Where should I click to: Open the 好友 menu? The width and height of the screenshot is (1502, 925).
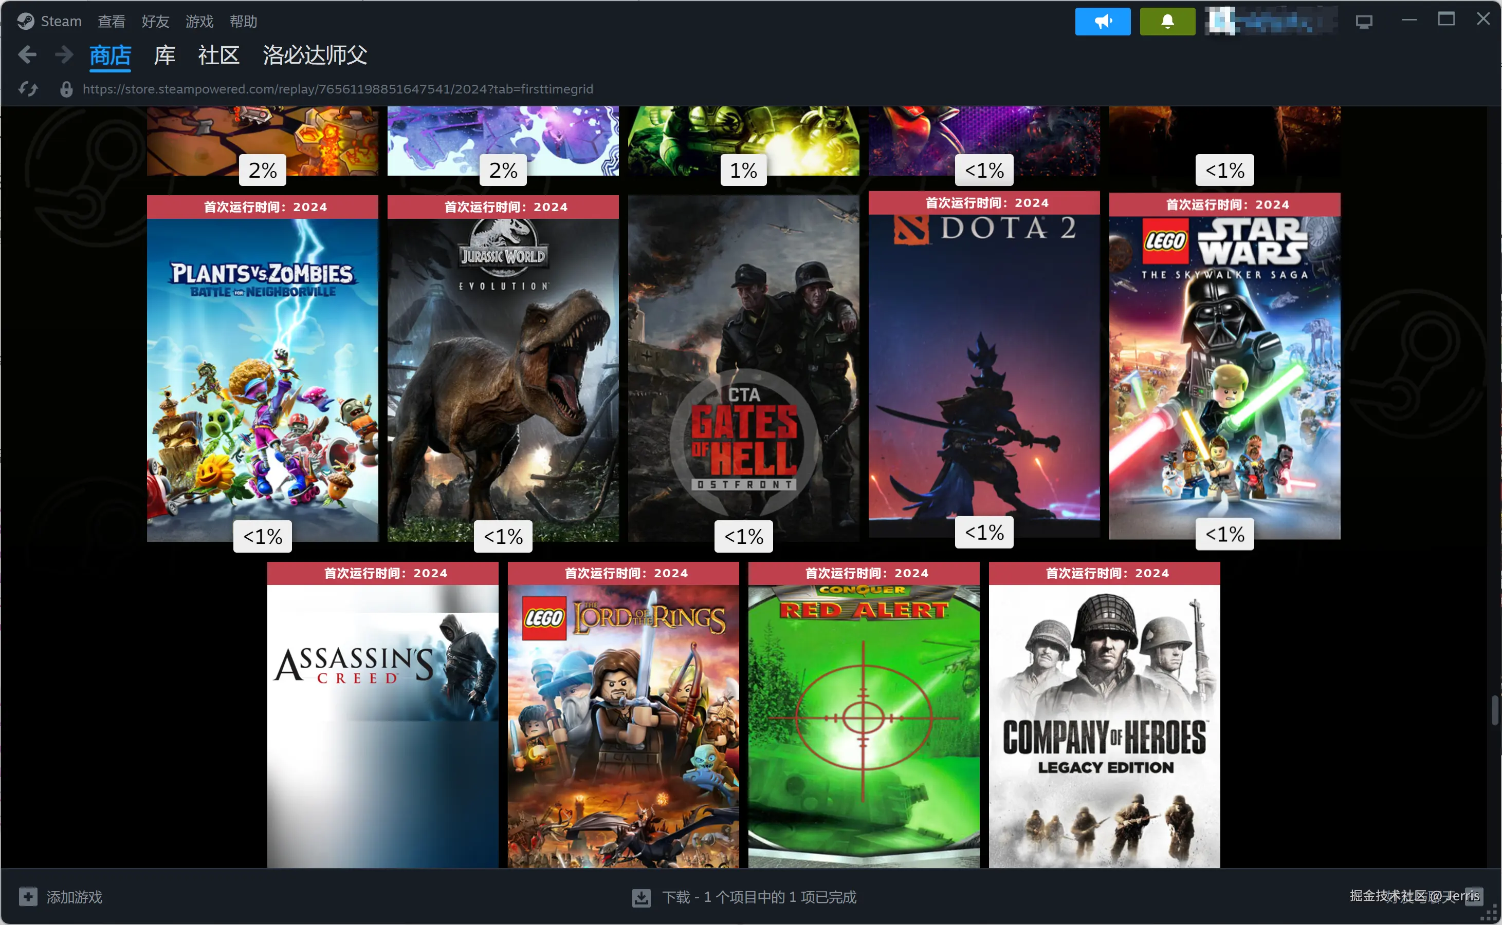point(156,22)
